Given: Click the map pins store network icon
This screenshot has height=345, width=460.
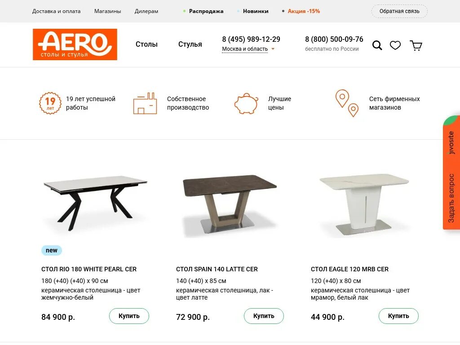Looking at the screenshot, I should (347, 103).
